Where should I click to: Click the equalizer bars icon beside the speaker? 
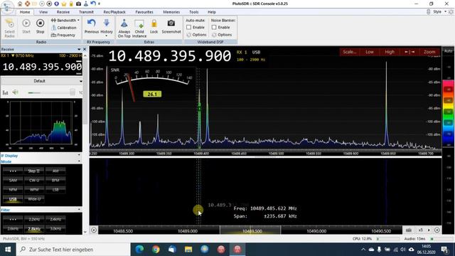point(5,92)
